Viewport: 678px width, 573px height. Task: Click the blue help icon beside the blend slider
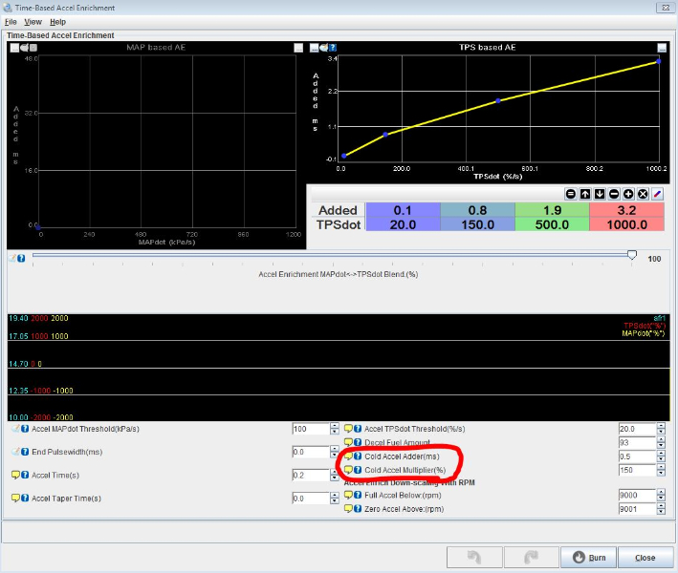(21, 258)
